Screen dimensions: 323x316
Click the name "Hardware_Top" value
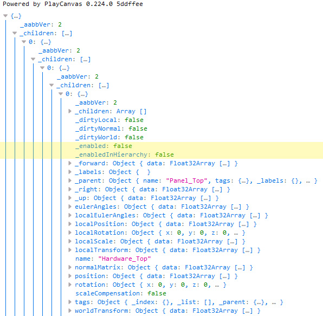(125, 259)
